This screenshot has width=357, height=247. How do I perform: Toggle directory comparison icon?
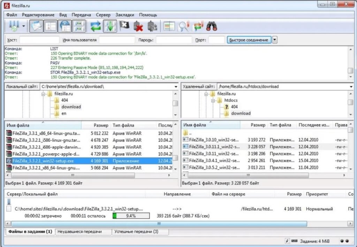[183, 26]
